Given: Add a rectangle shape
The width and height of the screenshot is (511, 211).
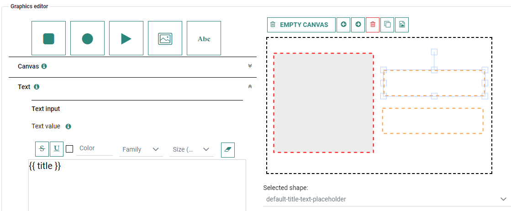Looking at the screenshot, I should click(x=48, y=38).
